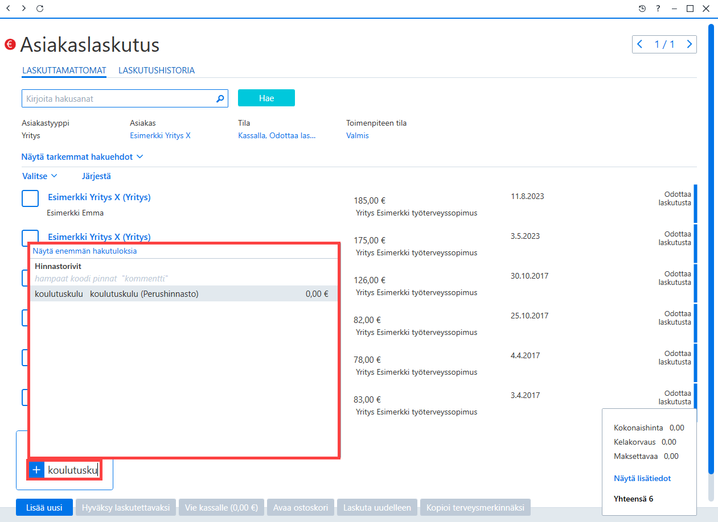Open the history clock icon

click(642, 9)
